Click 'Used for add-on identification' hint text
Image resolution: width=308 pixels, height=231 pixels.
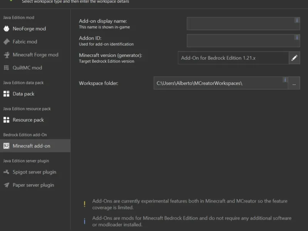[106, 44]
